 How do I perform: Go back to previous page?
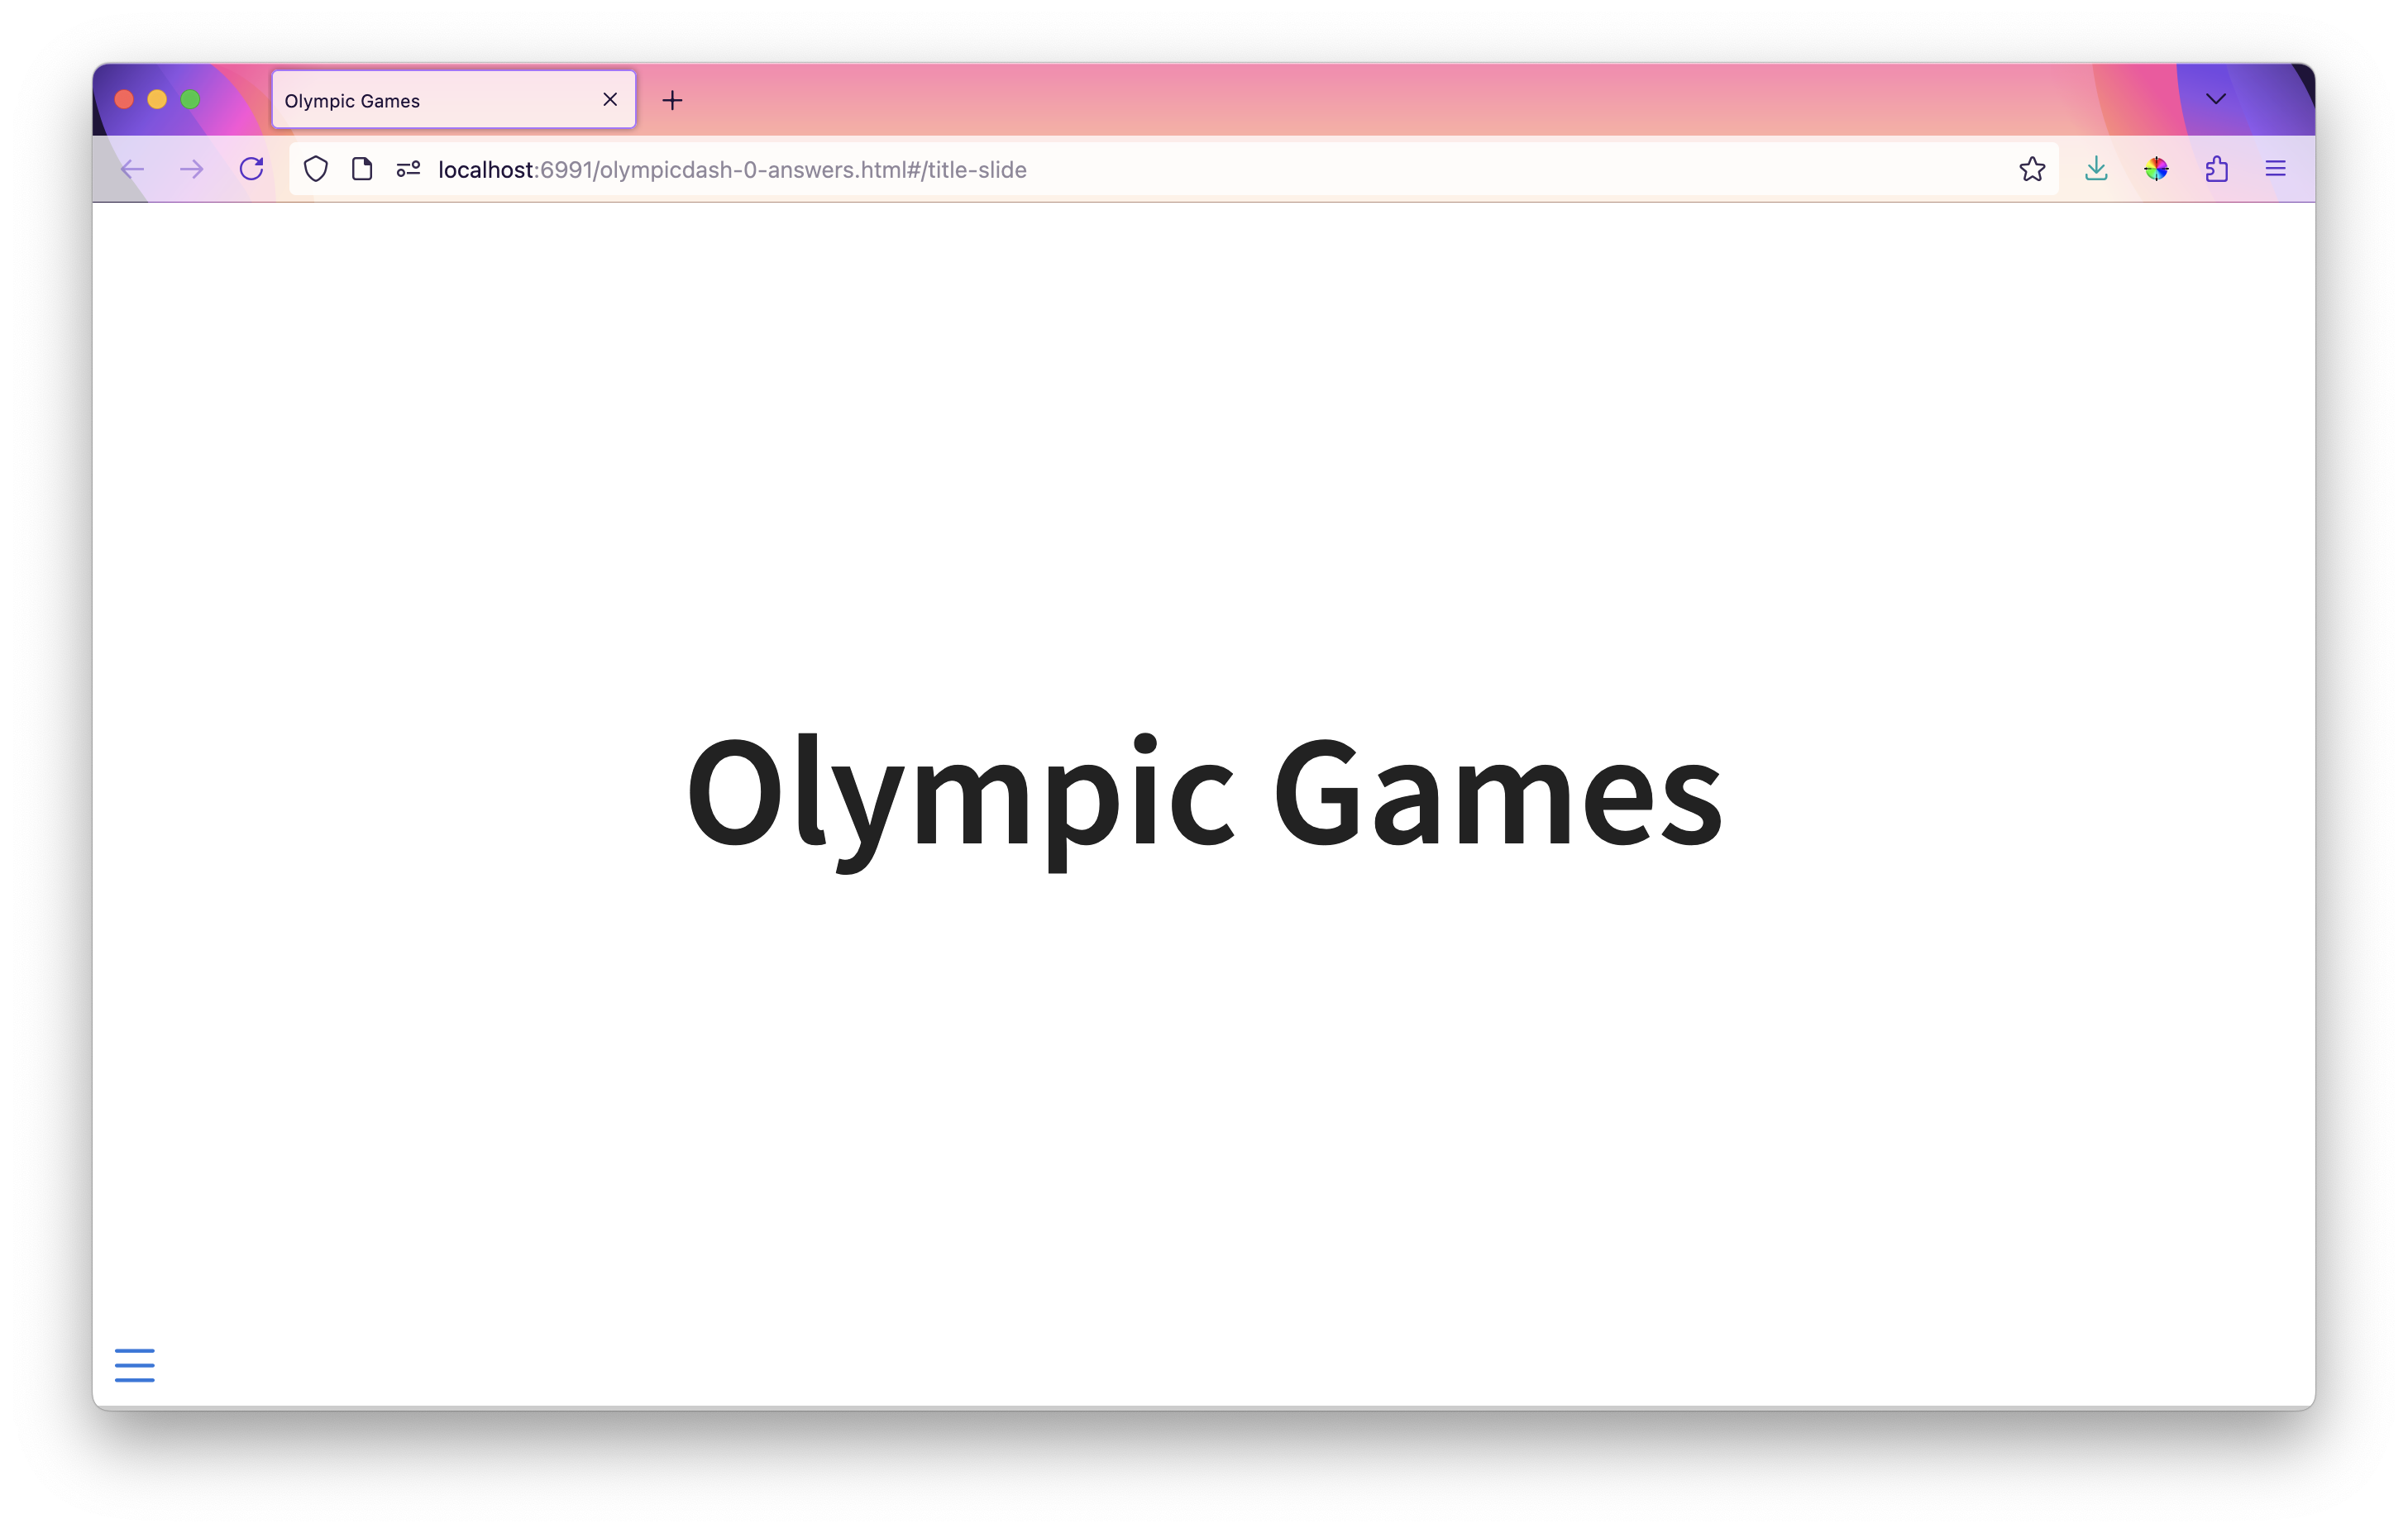[132, 169]
